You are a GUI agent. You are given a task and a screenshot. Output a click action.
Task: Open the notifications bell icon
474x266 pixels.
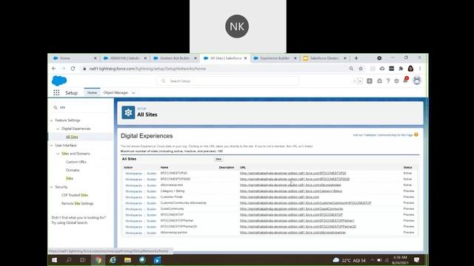coord(405,81)
